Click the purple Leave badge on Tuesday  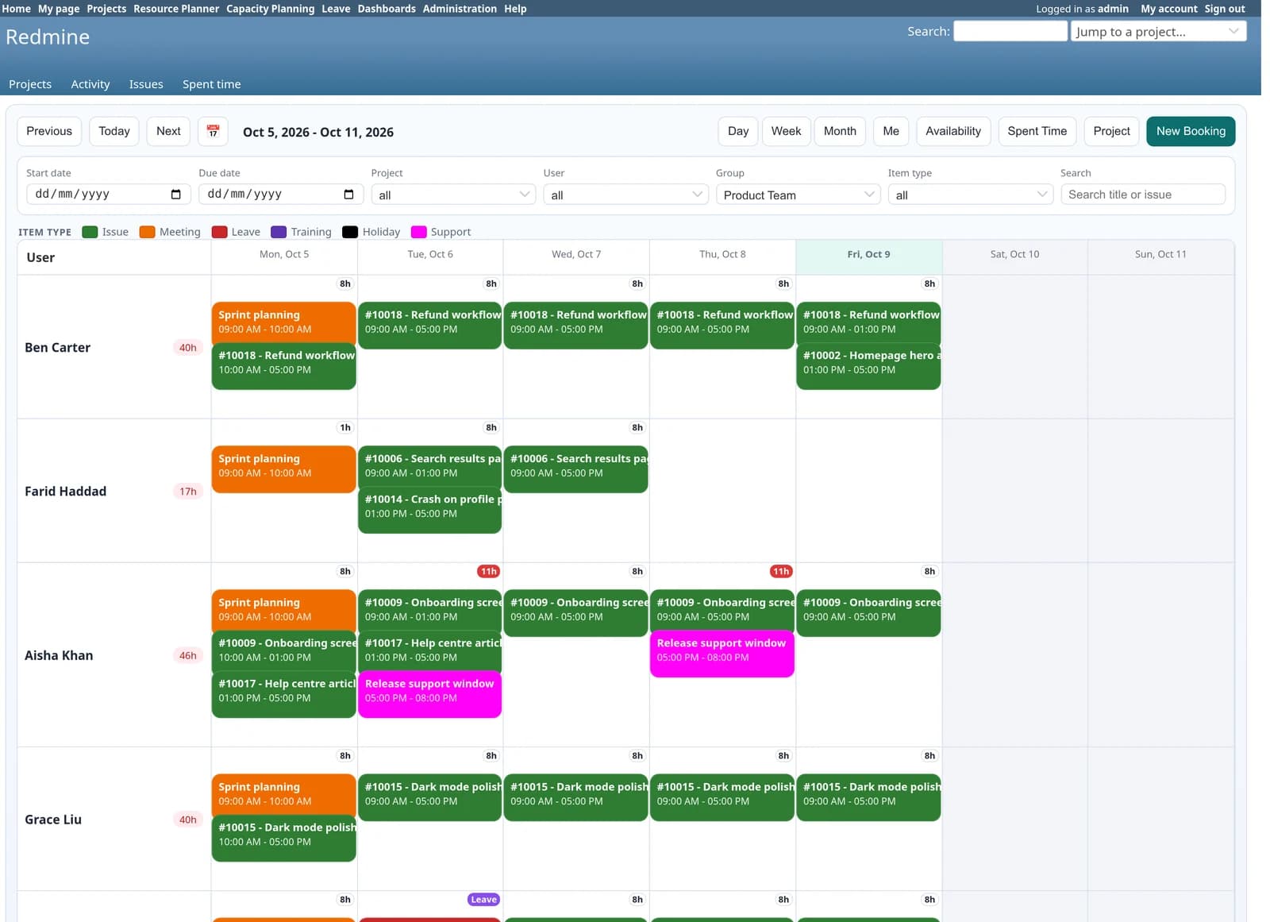[x=483, y=899]
